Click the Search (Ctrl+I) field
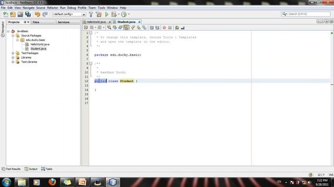 click(306, 14)
